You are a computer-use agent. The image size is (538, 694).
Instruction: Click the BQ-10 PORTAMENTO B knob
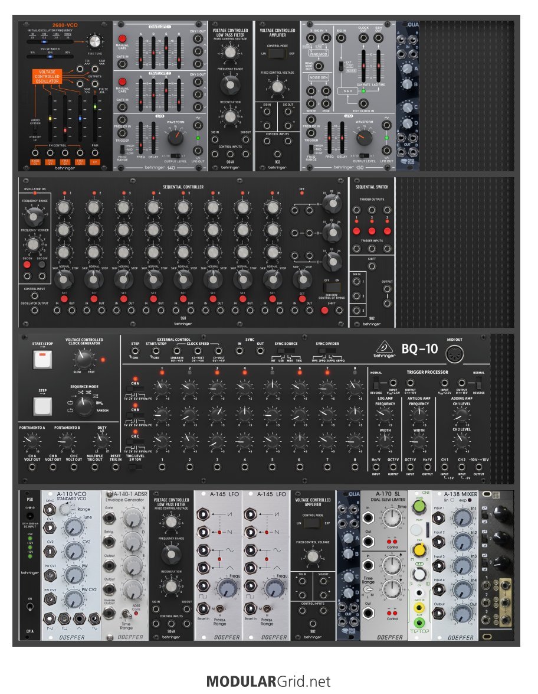click(x=67, y=441)
